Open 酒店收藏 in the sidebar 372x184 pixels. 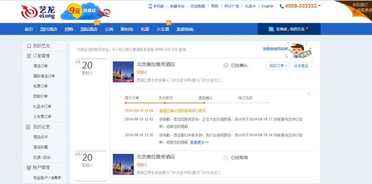pos(40,147)
